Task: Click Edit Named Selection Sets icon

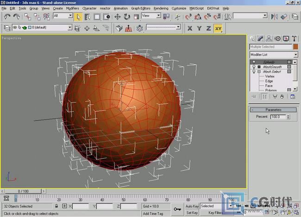Action: (228, 17)
